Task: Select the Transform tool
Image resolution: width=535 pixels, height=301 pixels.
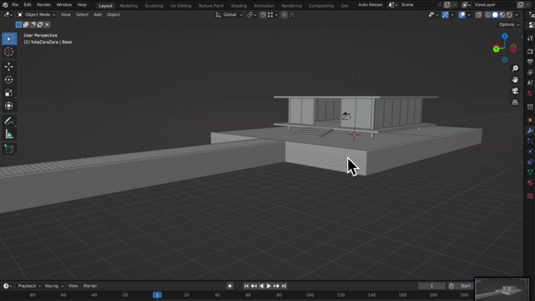Action: 9,106
